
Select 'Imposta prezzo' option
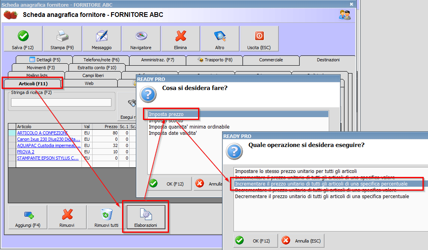(x=238, y=114)
